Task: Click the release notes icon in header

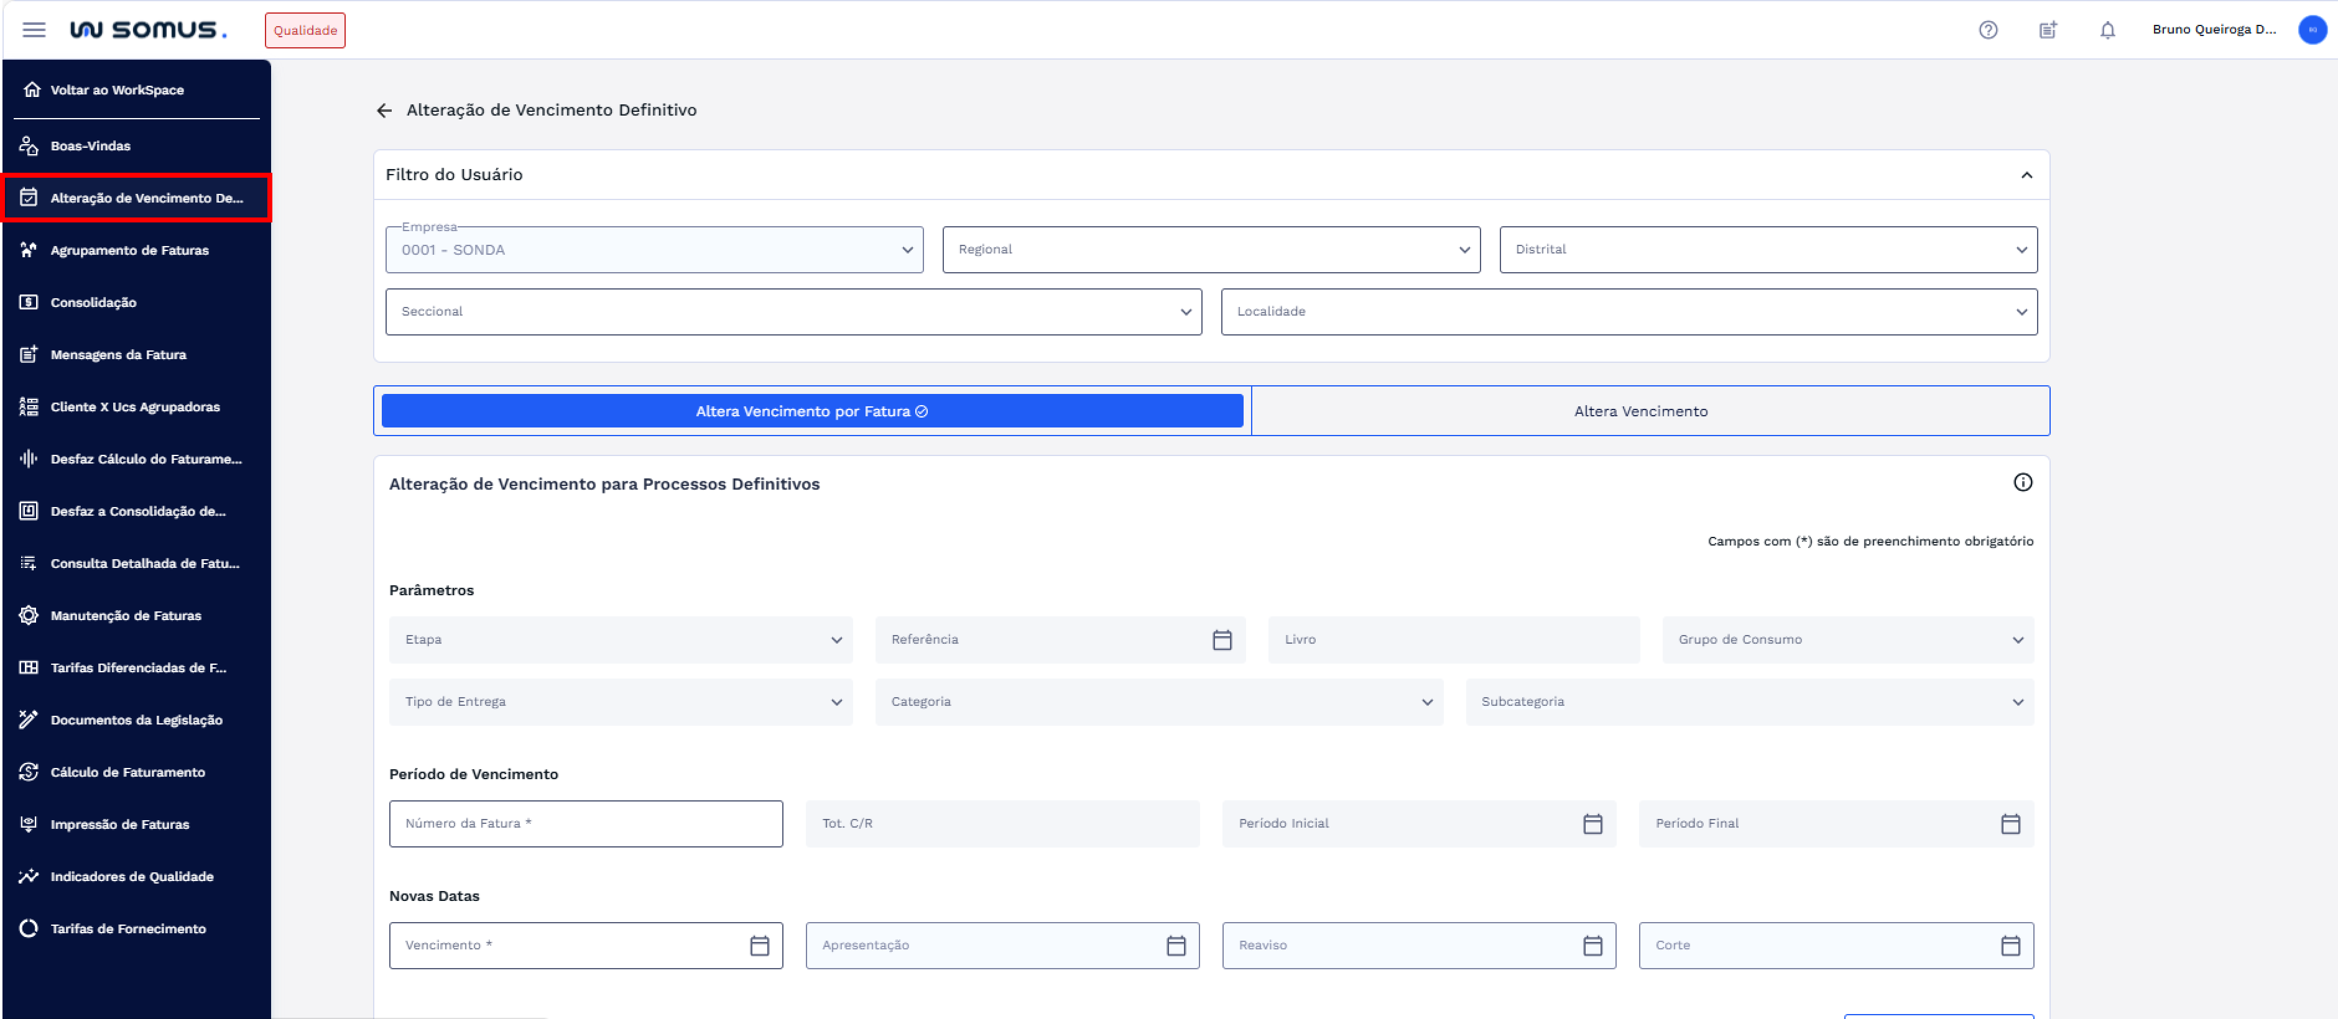Action: coord(2048,30)
